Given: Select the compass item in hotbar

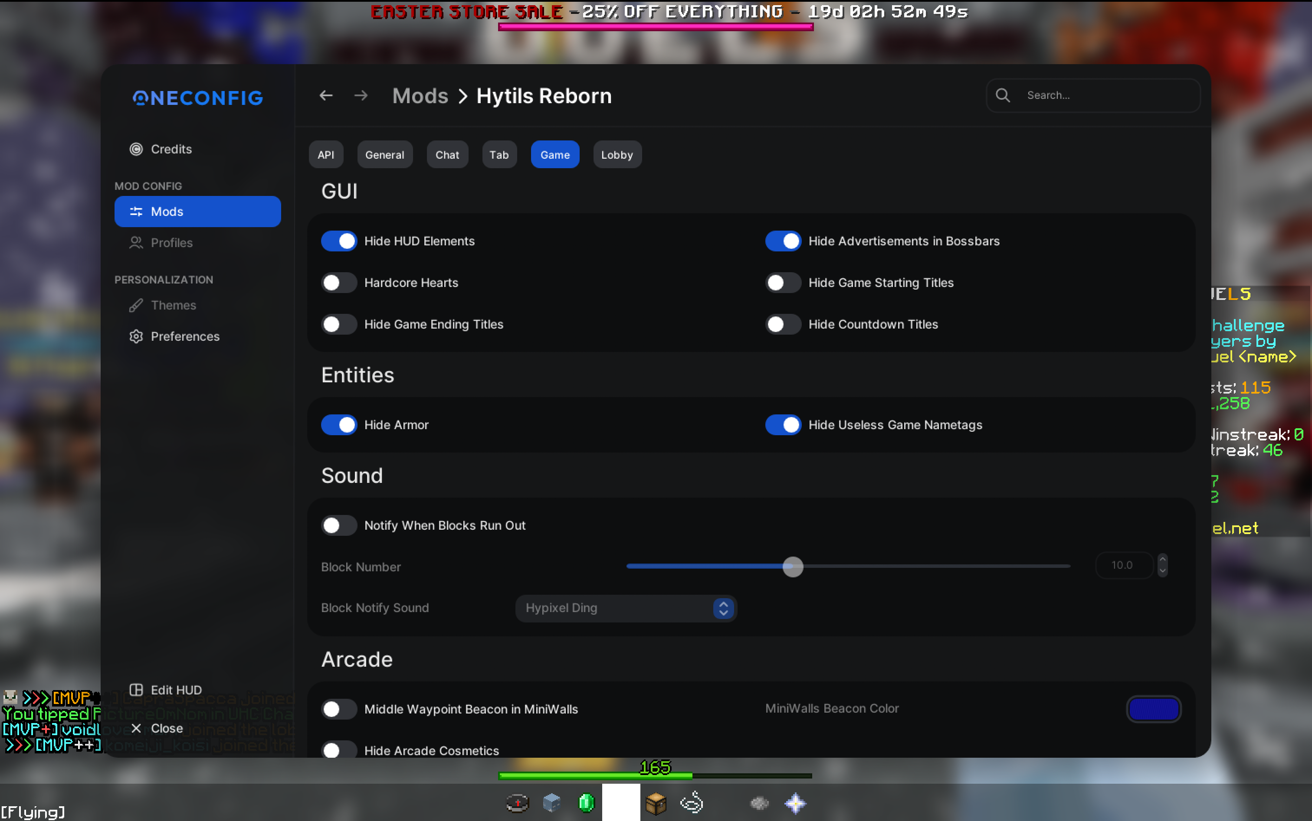Looking at the screenshot, I should (x=517, y=802).
